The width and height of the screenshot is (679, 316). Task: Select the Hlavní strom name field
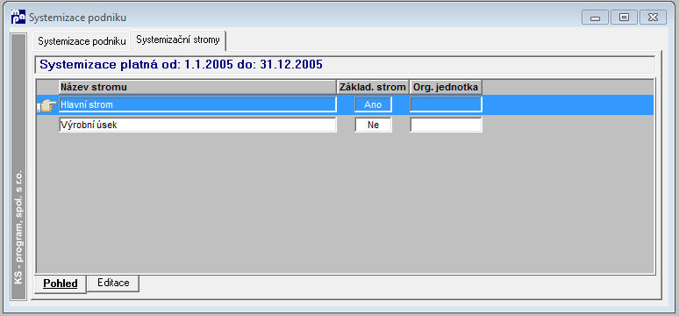pos(197,104)
